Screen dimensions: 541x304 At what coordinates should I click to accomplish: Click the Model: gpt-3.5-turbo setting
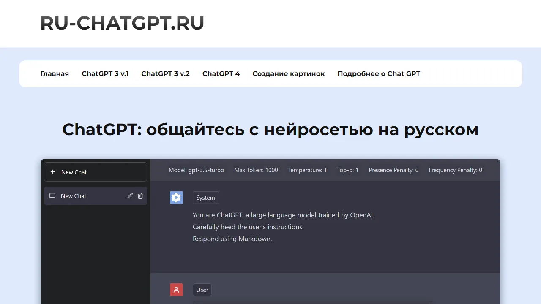tap(197, 170)
